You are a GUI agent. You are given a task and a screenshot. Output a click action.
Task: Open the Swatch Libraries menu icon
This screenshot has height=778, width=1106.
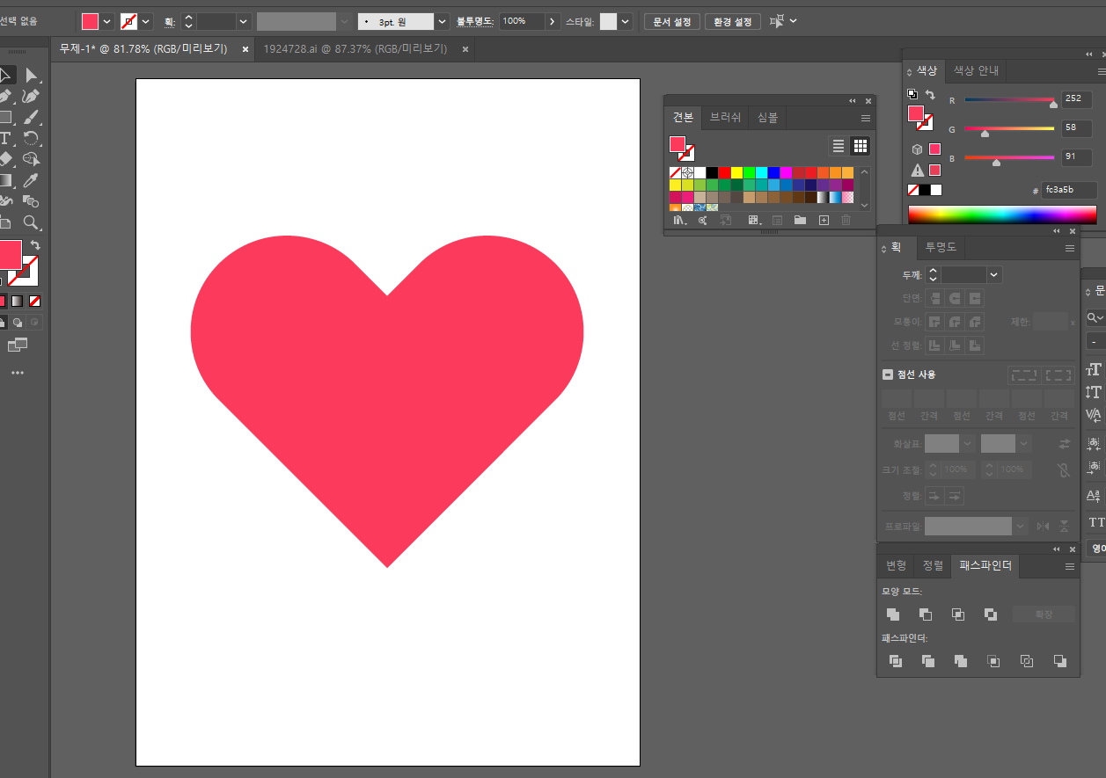680,221
